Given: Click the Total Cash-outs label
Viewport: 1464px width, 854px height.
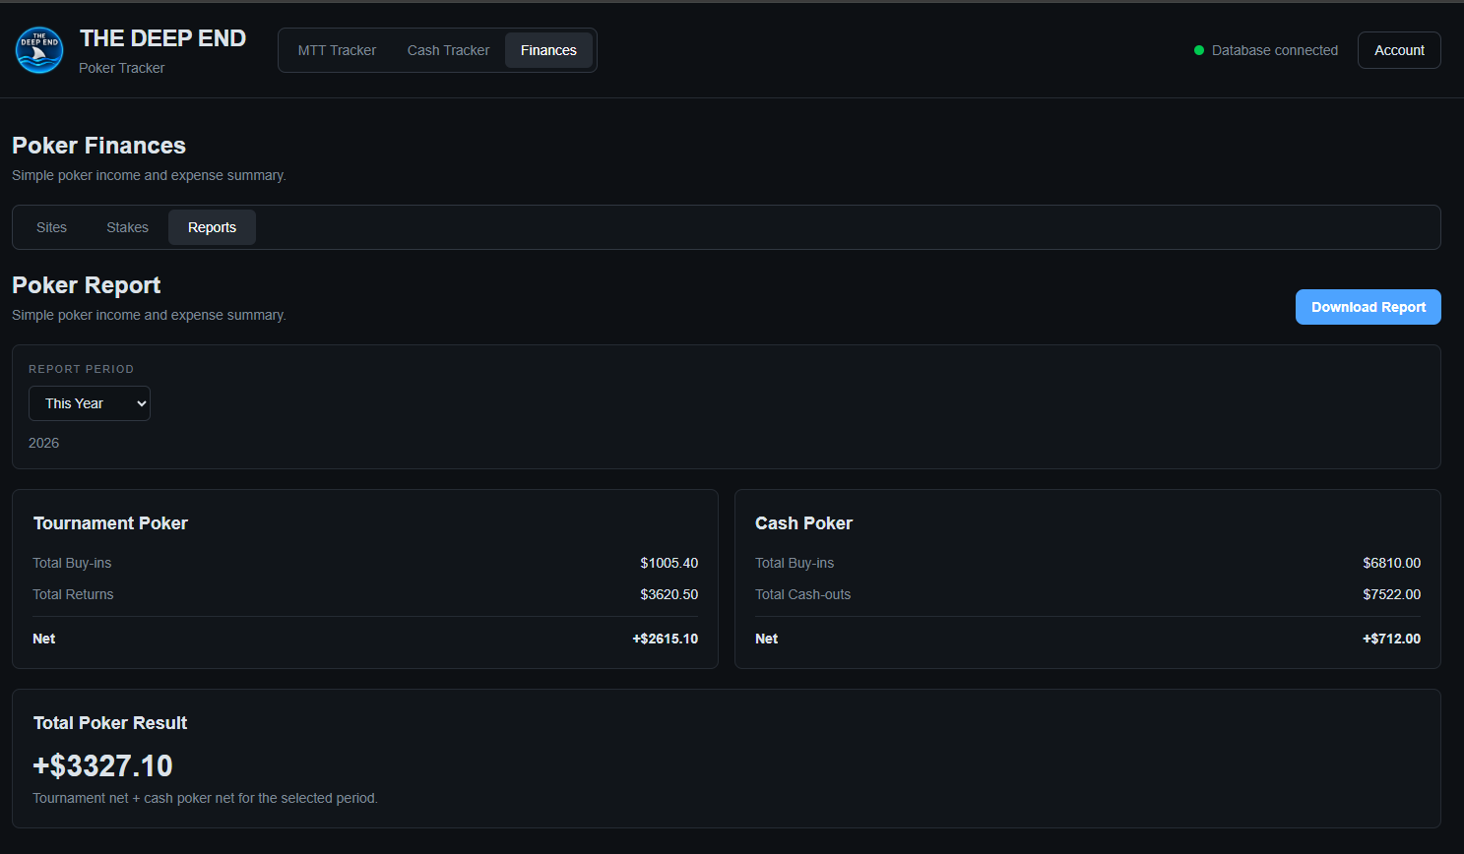Looking at the screenshot, I should coord(802,594).
